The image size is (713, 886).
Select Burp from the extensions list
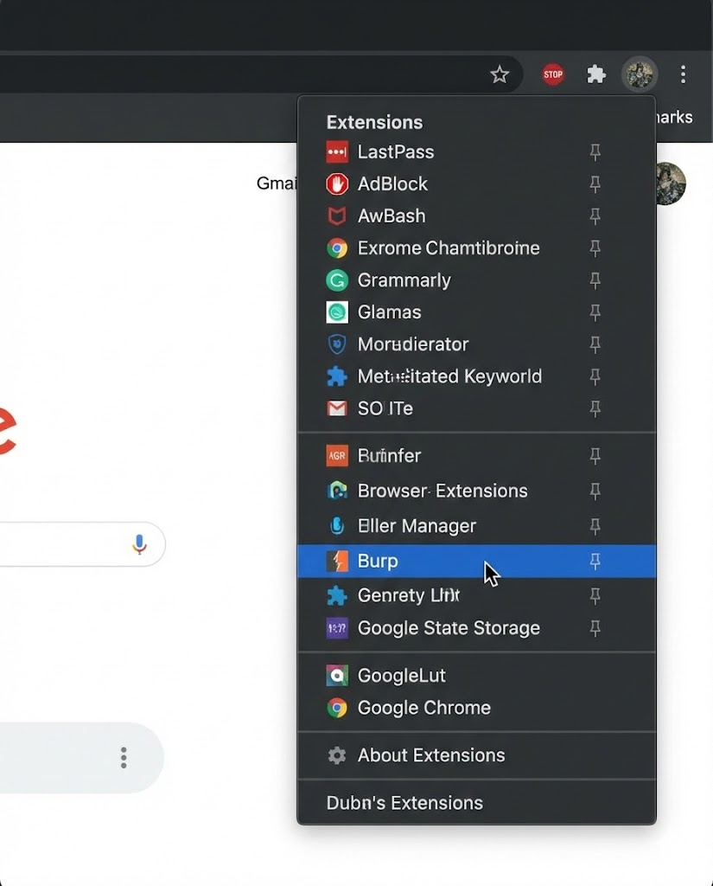[x=379, y=562]
